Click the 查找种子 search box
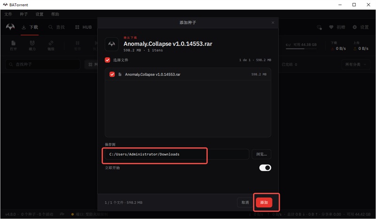The width and height of the screenshot is (376, 219). (43, 64)
